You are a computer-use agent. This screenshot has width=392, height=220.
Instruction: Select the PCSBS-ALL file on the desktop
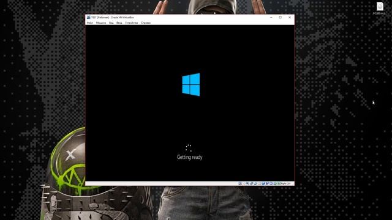pyautogui.click(x=380, y=8)
